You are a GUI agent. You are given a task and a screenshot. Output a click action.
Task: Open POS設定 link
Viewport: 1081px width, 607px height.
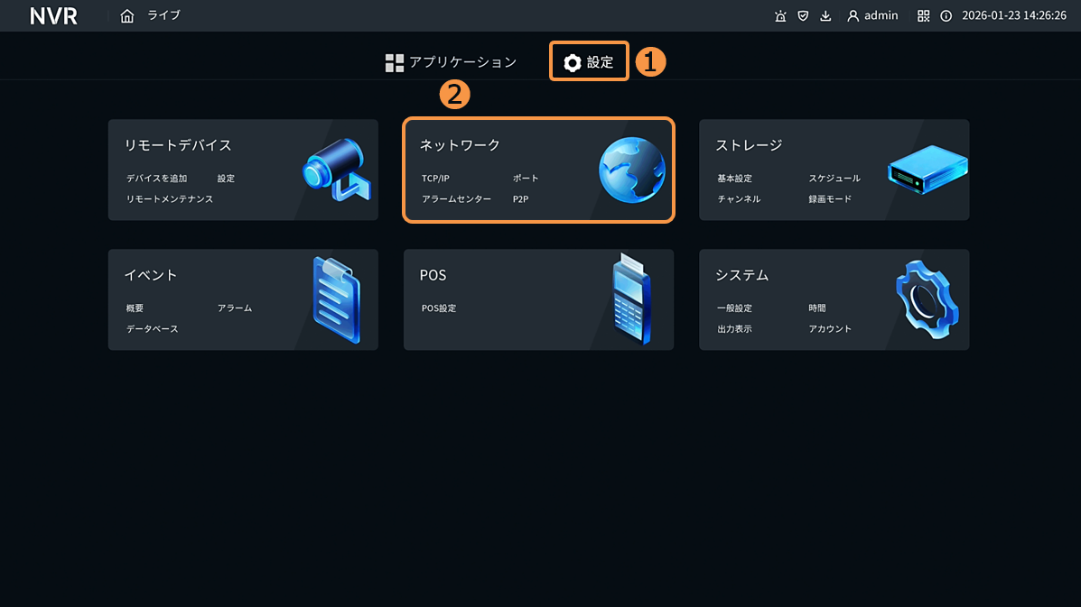[439, 308]
